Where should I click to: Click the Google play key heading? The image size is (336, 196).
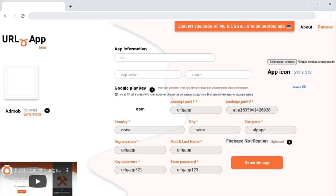point(130,88)
